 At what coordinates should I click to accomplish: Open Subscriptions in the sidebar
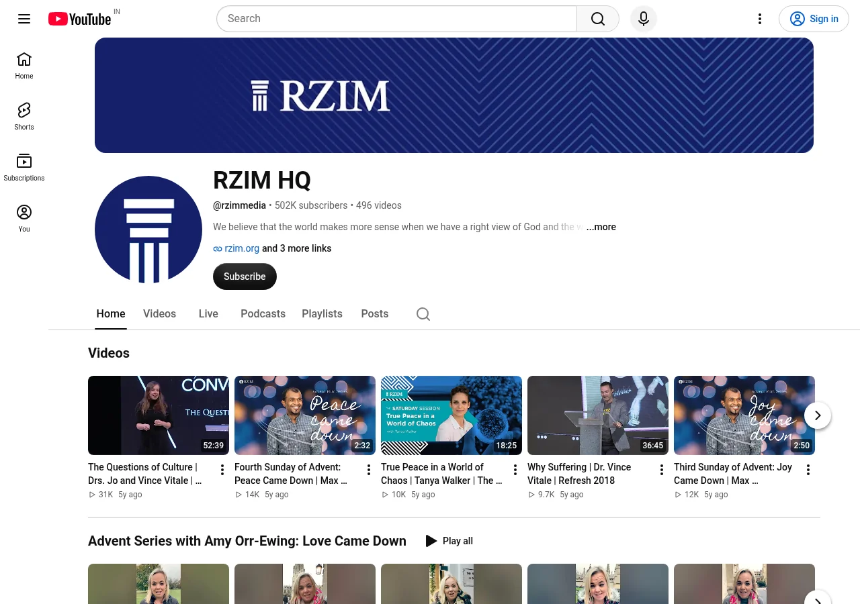click(24, 168)
